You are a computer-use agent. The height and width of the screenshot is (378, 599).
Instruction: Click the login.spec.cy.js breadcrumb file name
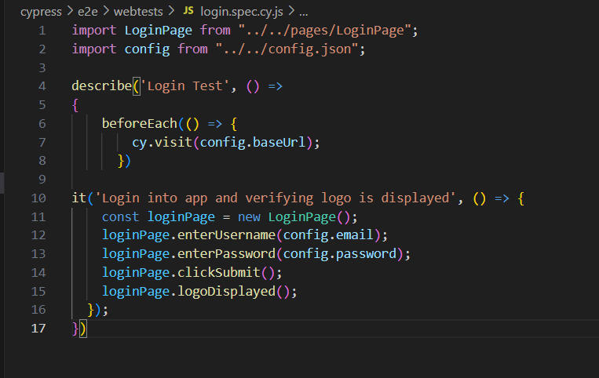click(242, 12)
